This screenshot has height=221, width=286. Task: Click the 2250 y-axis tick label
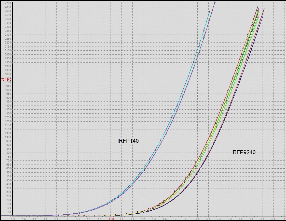(x=8, y=39)
